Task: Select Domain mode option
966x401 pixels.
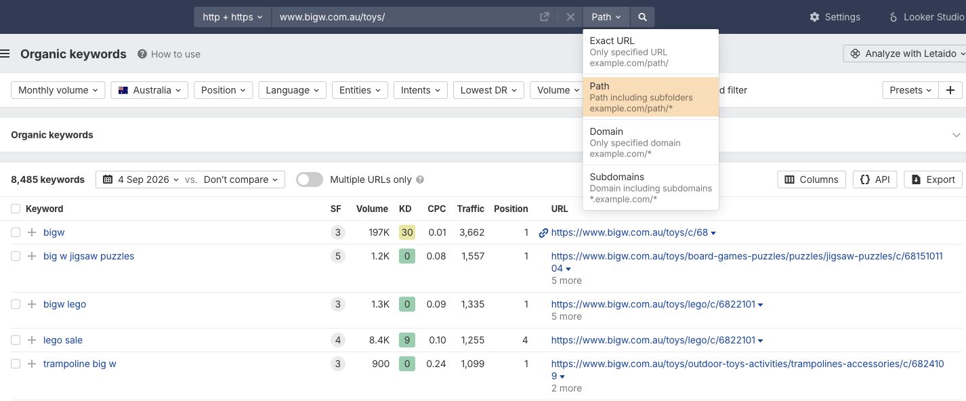Action: tap(650, 142)
